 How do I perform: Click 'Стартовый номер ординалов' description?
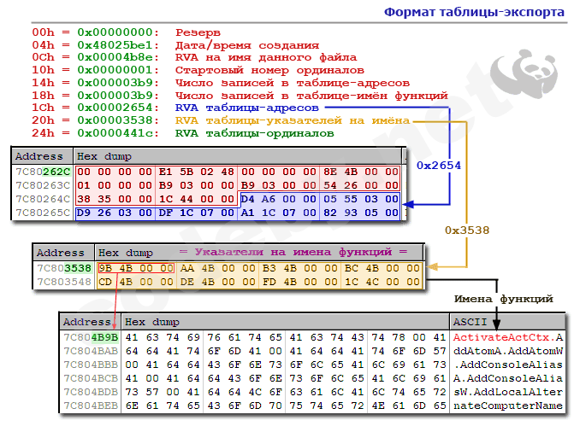tap(269, 70)
